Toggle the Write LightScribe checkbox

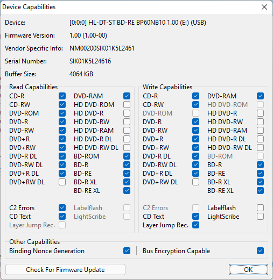[x=260, y=216]
